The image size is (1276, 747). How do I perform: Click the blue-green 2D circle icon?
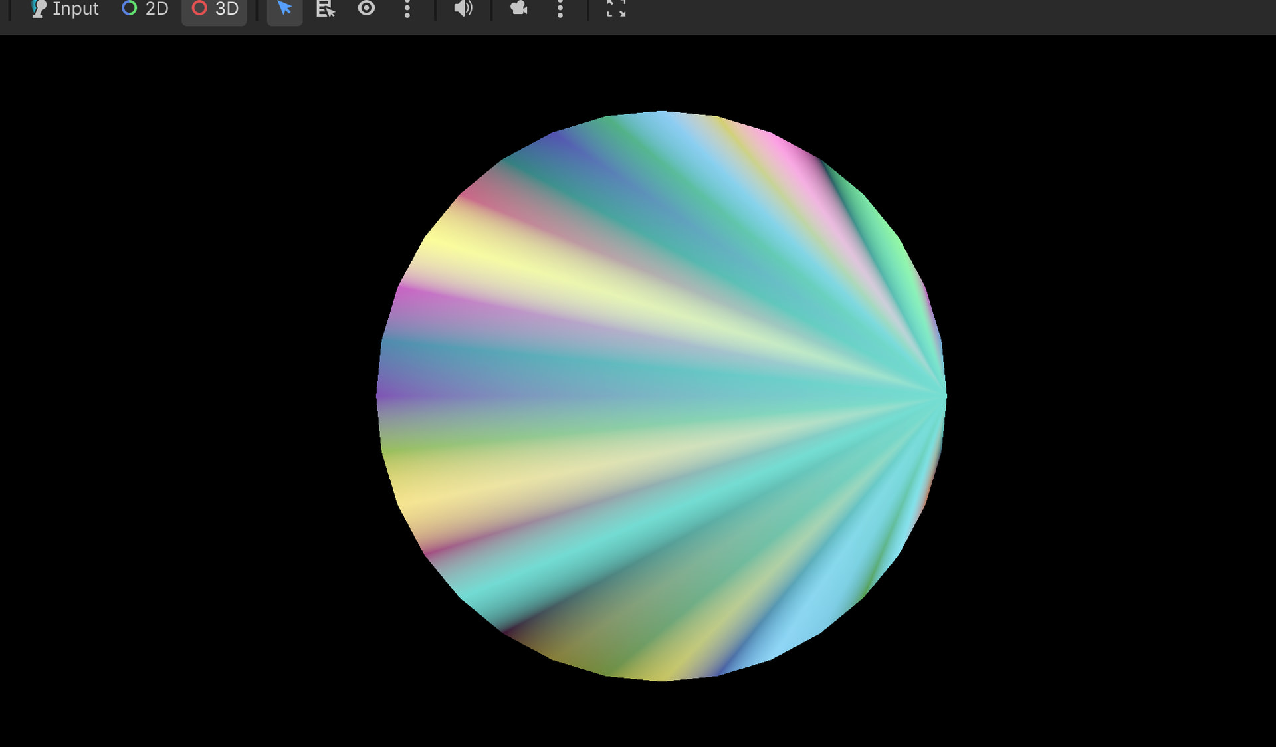pos(130,8)
